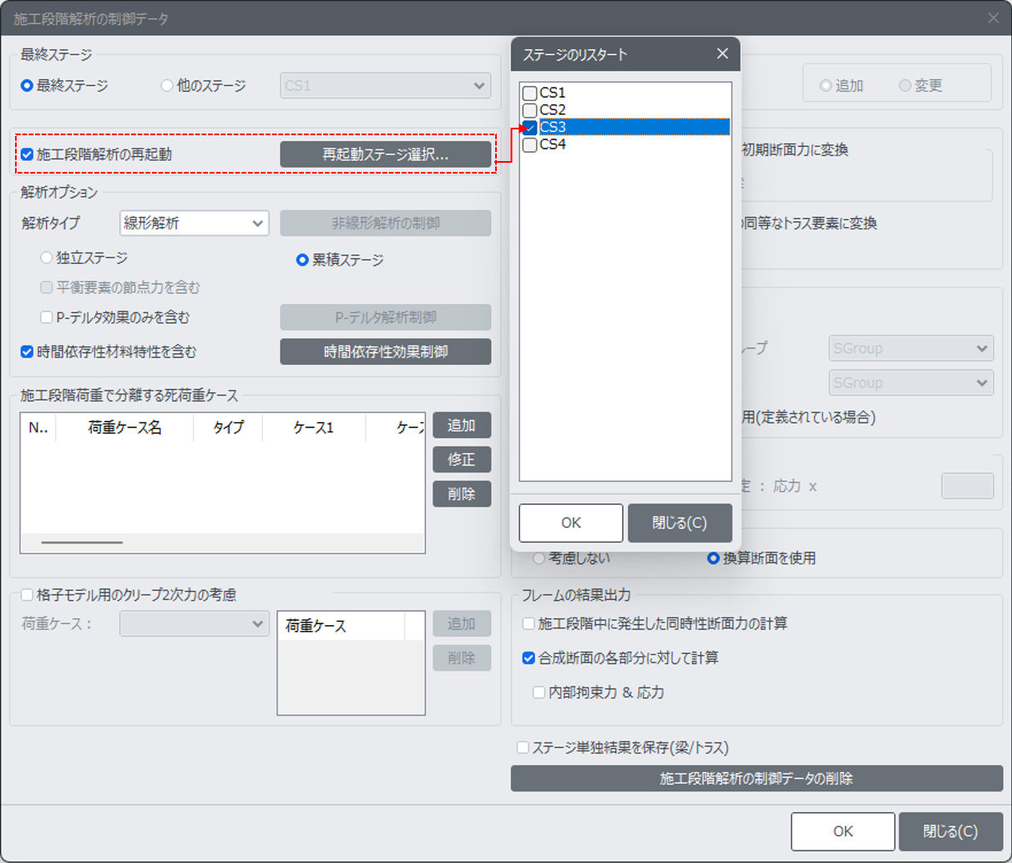Check the CS2 stage checkbox
The height and width of the screenshot is (863, 1012).
[x=529, y=110]
